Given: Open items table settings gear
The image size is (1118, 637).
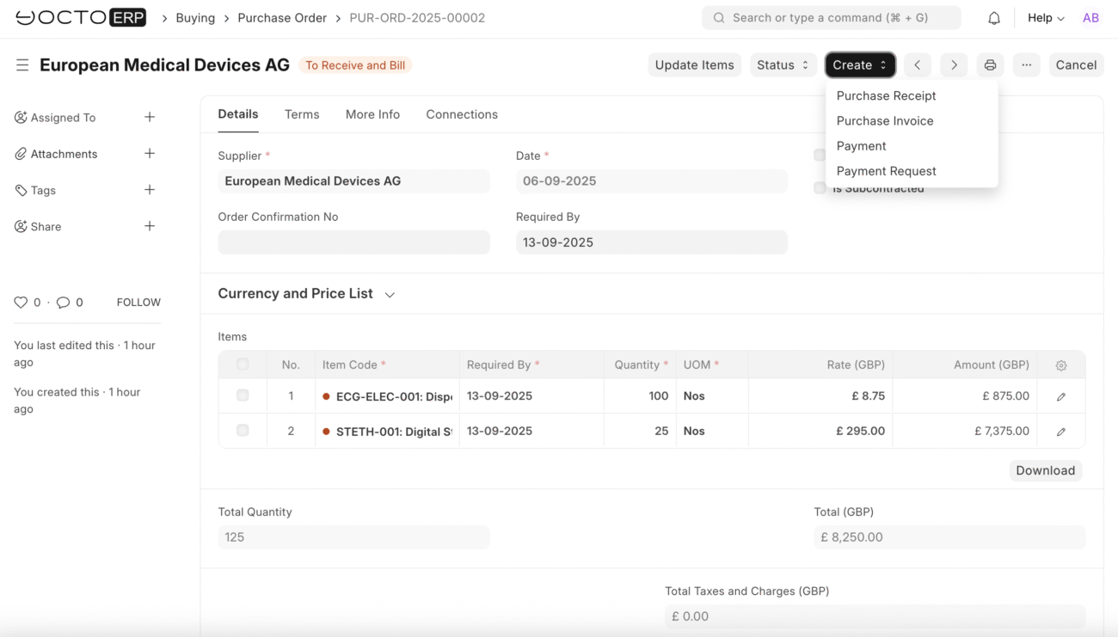Looking at the screenshot, I should coord(1061,365).
